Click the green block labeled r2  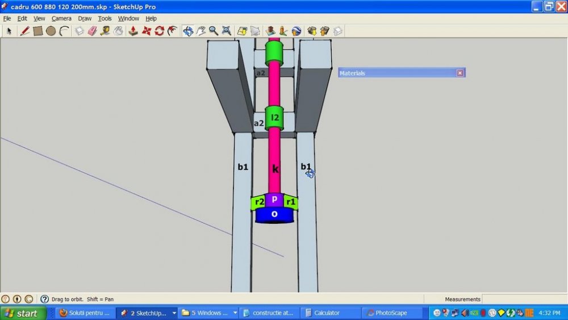tap(258, 202)
